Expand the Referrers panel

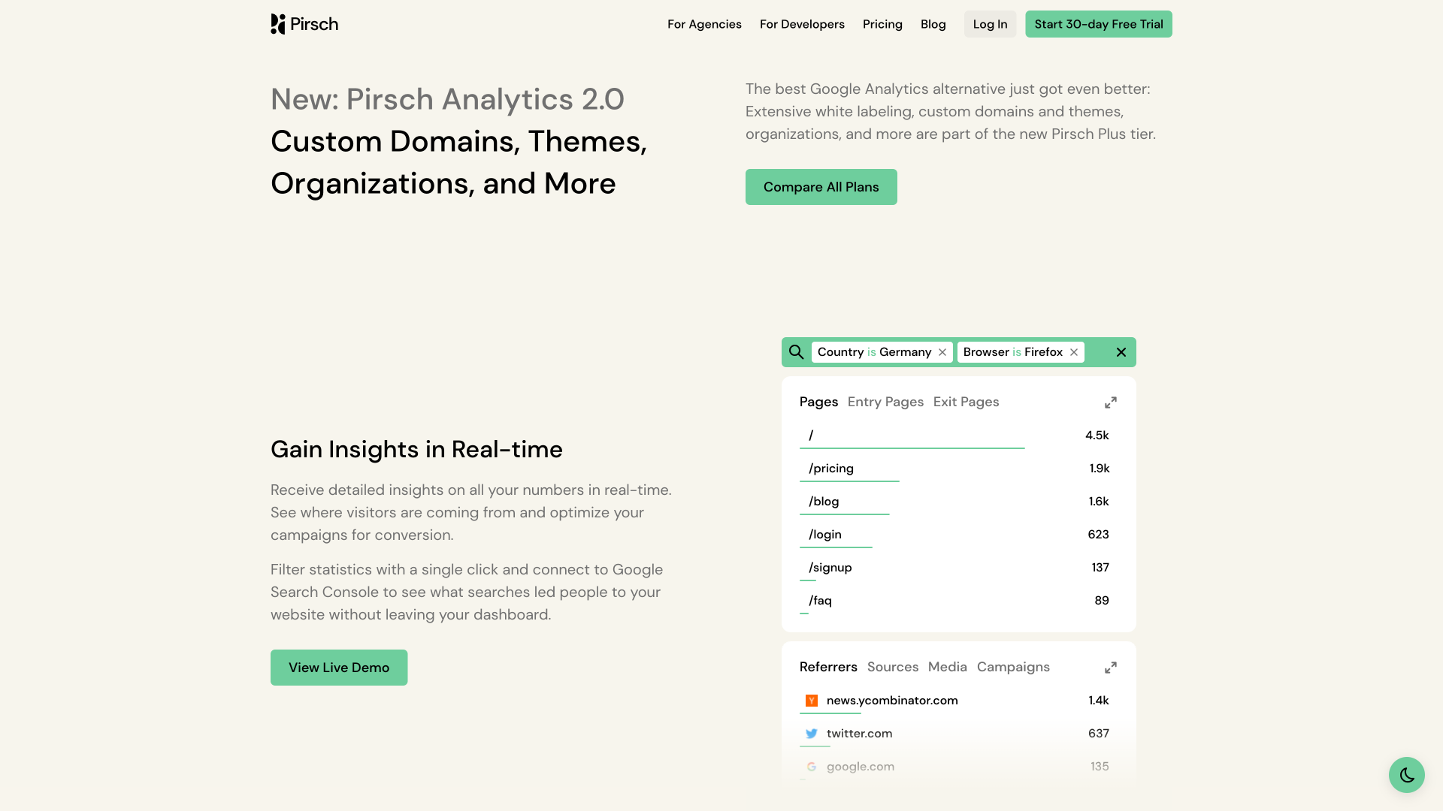coord(1111,668)
